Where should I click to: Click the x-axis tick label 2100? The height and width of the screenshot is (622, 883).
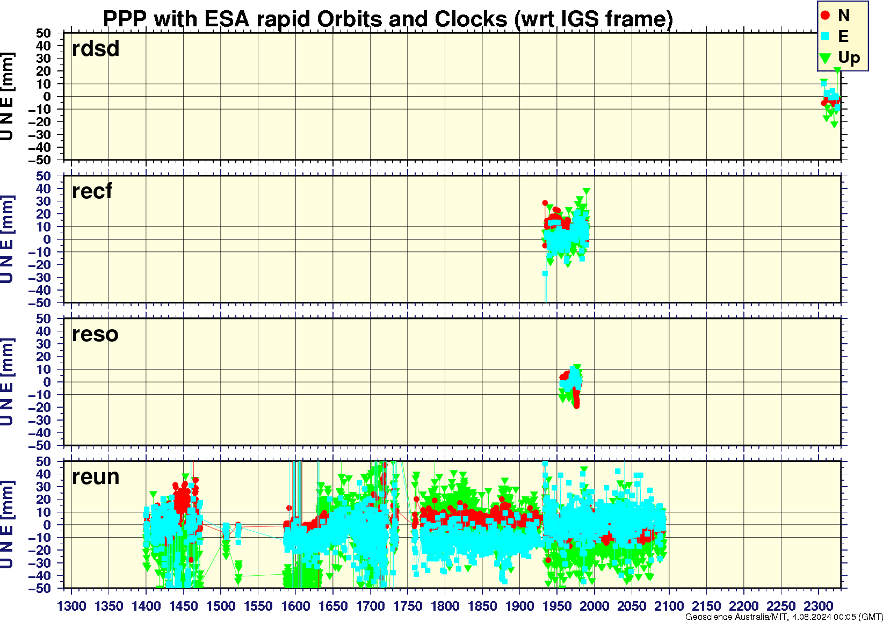click(x=669, y=606)
